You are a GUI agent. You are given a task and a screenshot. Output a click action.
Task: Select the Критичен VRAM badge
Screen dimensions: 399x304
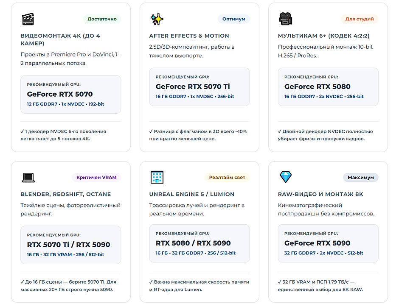[x=96, y=177]
